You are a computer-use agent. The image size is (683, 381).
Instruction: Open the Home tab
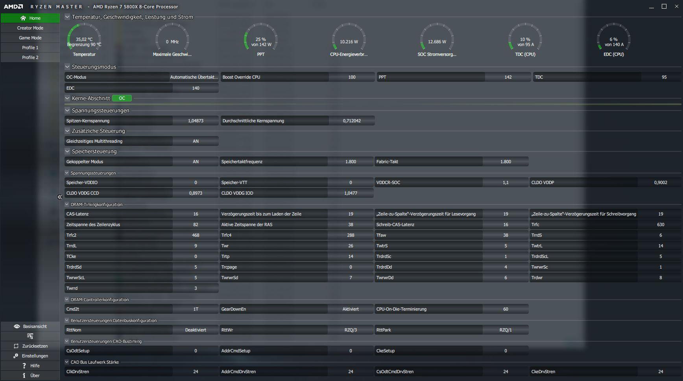pyautogui.click(x=30, y=18)
